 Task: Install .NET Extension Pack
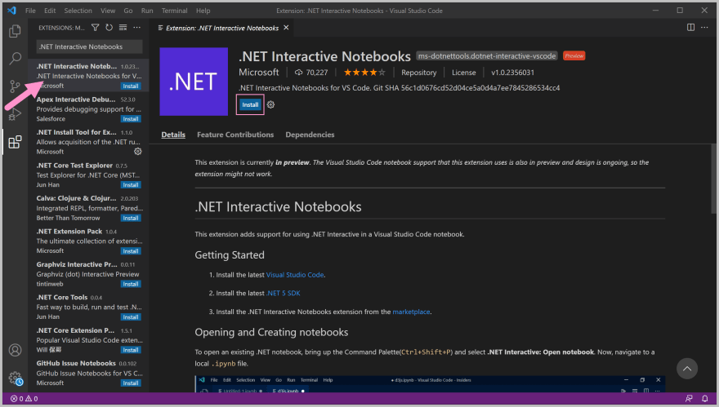pyautogui.click(x=131, y=251)
